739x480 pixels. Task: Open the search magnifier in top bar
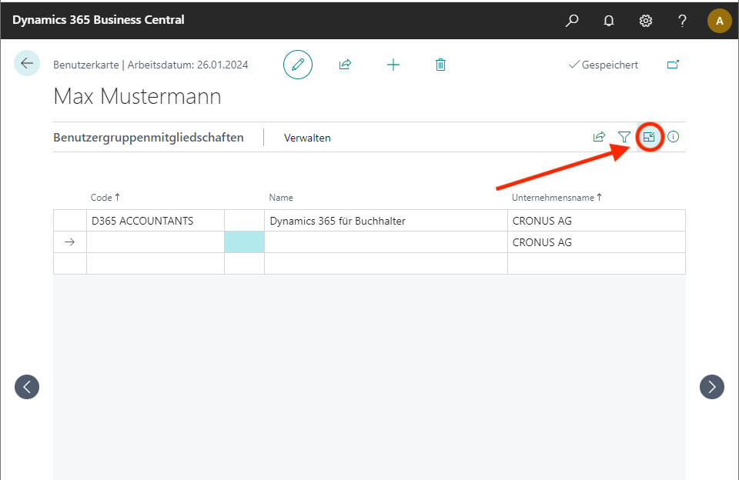click(572, 21)
